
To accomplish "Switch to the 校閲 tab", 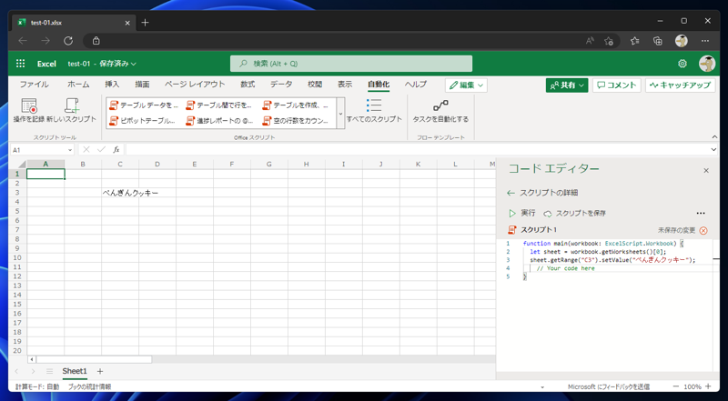I will coord(315,85).
